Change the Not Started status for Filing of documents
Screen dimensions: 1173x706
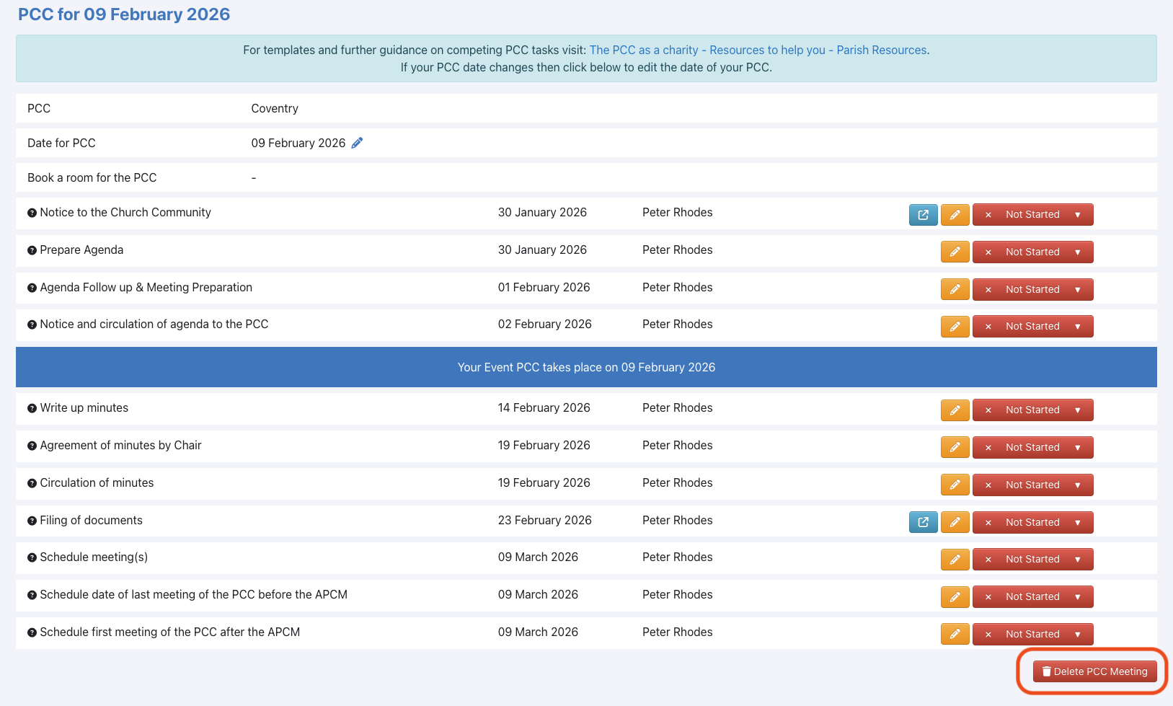pyautogui.click(x=1032, y=522)
